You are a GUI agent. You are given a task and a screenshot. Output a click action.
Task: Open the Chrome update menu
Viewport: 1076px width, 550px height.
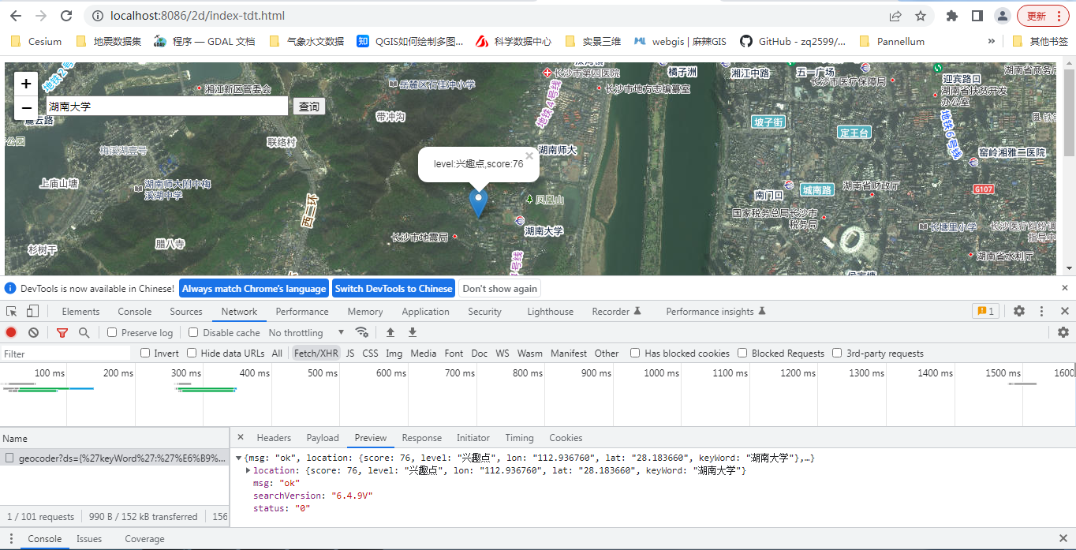pos(1044,16)
